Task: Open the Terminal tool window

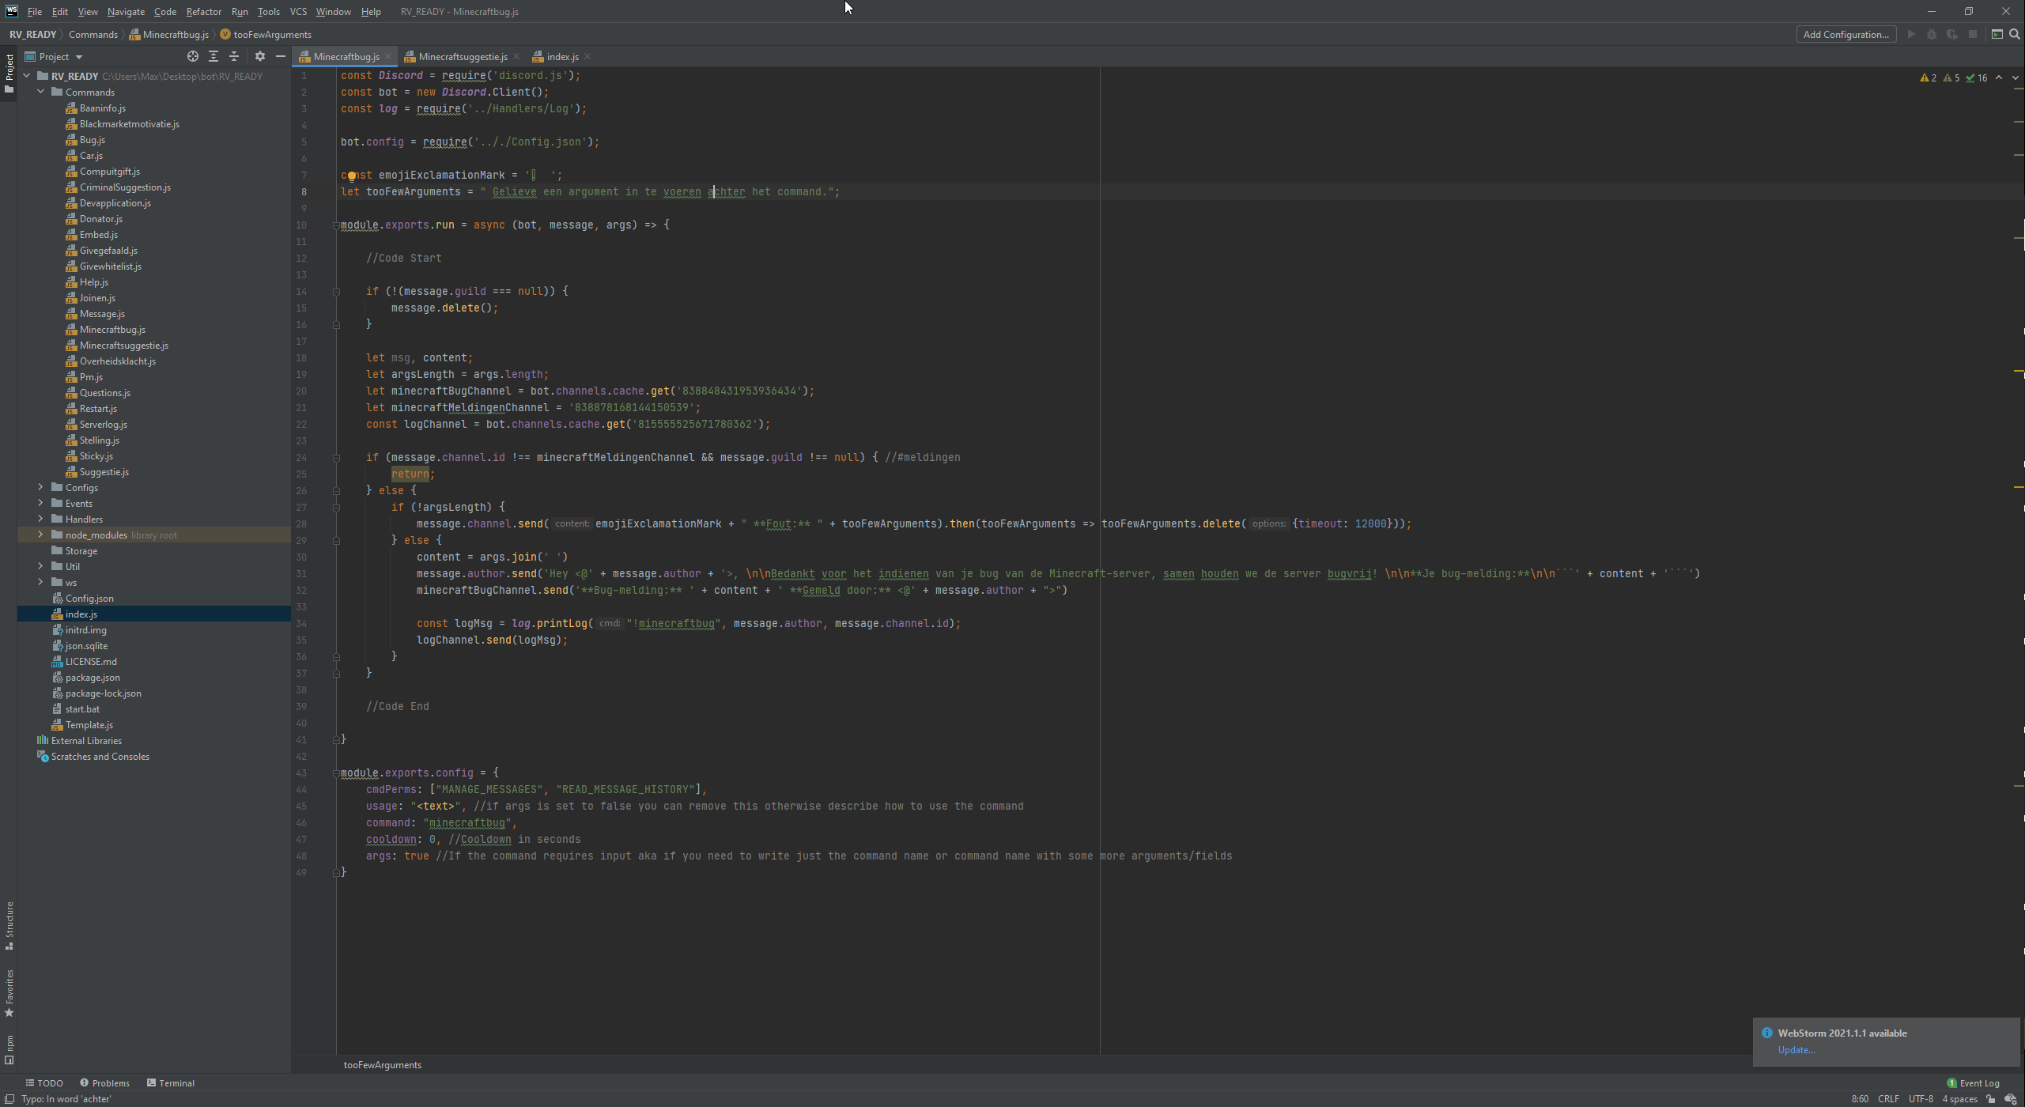Action: tap(171, 1082)
